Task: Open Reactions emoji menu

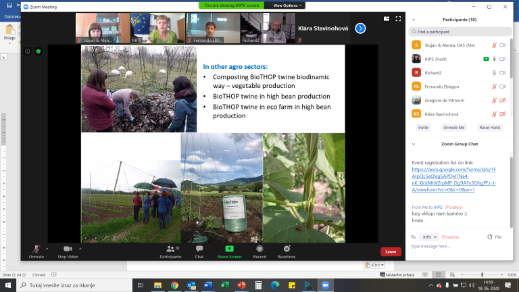Action: pyautogui.click(x=287, y=251)
